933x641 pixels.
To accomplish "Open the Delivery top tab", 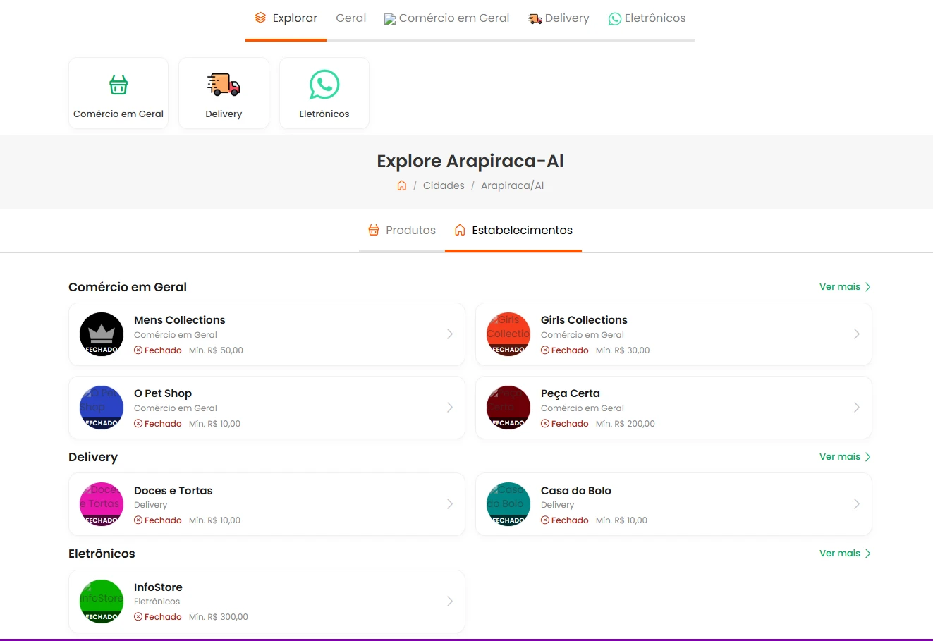I will [x=559, y=19].
